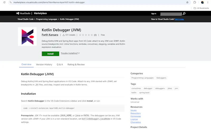The image size is (211, 130).
Task: Switch to the Rating & Review tab
Action: [76, 64]
